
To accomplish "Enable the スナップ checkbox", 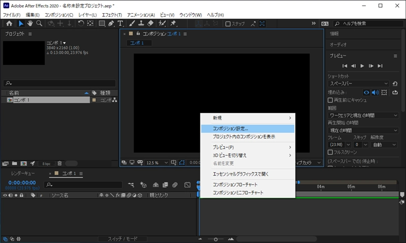I will (228, 23).
